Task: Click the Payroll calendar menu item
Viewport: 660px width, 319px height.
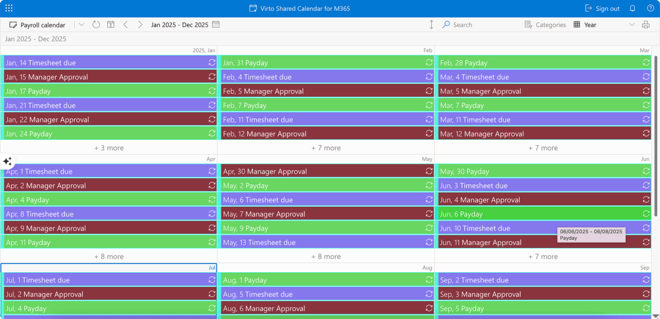Action: coord(37,25)
